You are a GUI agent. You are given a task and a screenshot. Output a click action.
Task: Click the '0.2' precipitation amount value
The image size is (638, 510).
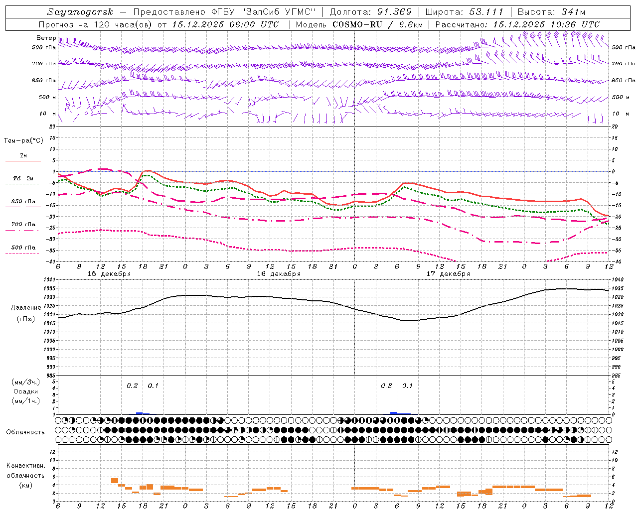132,386
